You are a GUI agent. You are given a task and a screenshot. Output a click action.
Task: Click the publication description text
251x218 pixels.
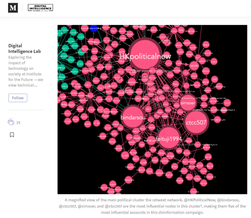(26, 71)
